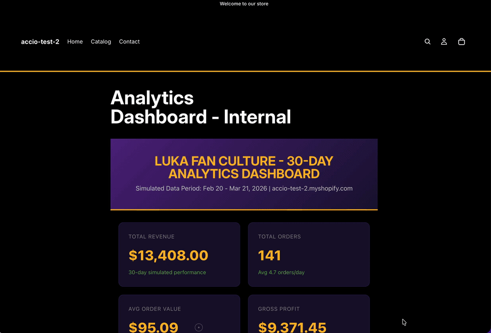The height and width of the screenshot is (333, 491).
Task: Open the Catalog menu item
Action: tap(101, 42)
